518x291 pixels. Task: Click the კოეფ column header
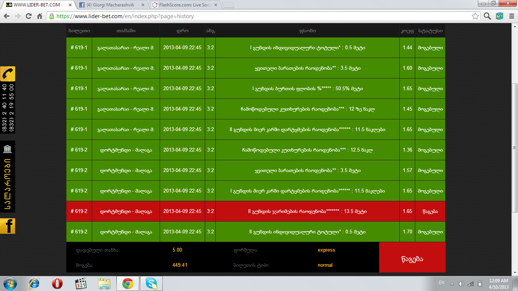pos(407,31)
